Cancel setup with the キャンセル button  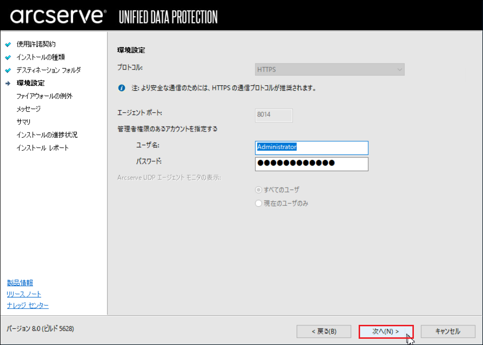448,332
